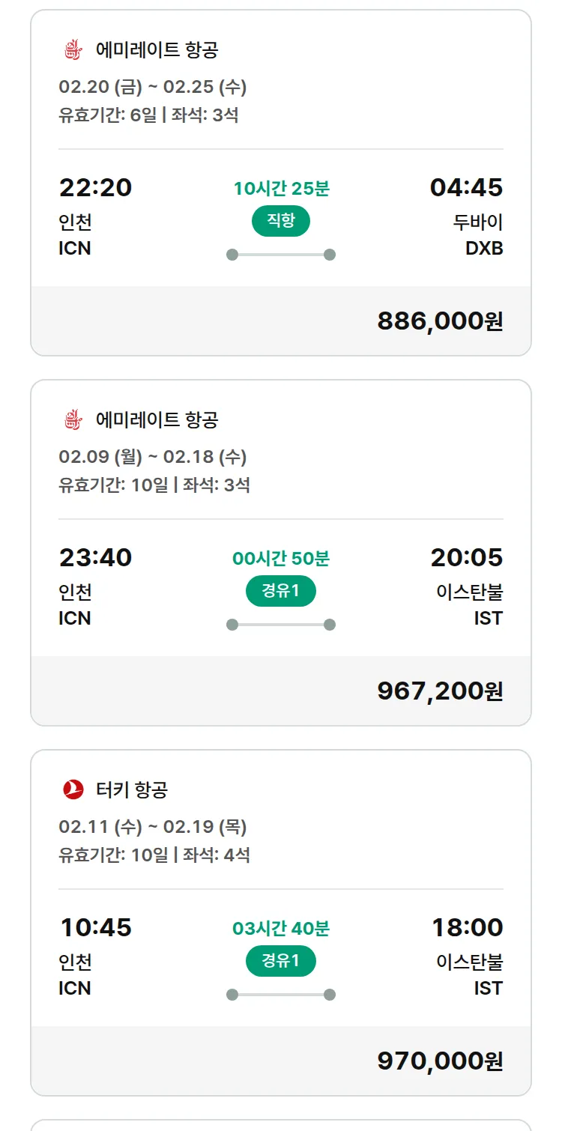Tap the 18:00 arrival time
The height and width of the screenshot is (1131, 562).
(467, 927)
